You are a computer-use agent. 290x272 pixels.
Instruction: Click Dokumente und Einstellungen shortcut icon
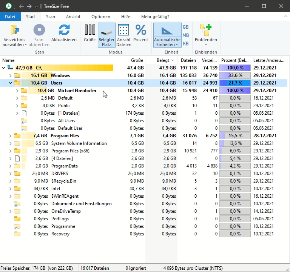click(17, 204)
